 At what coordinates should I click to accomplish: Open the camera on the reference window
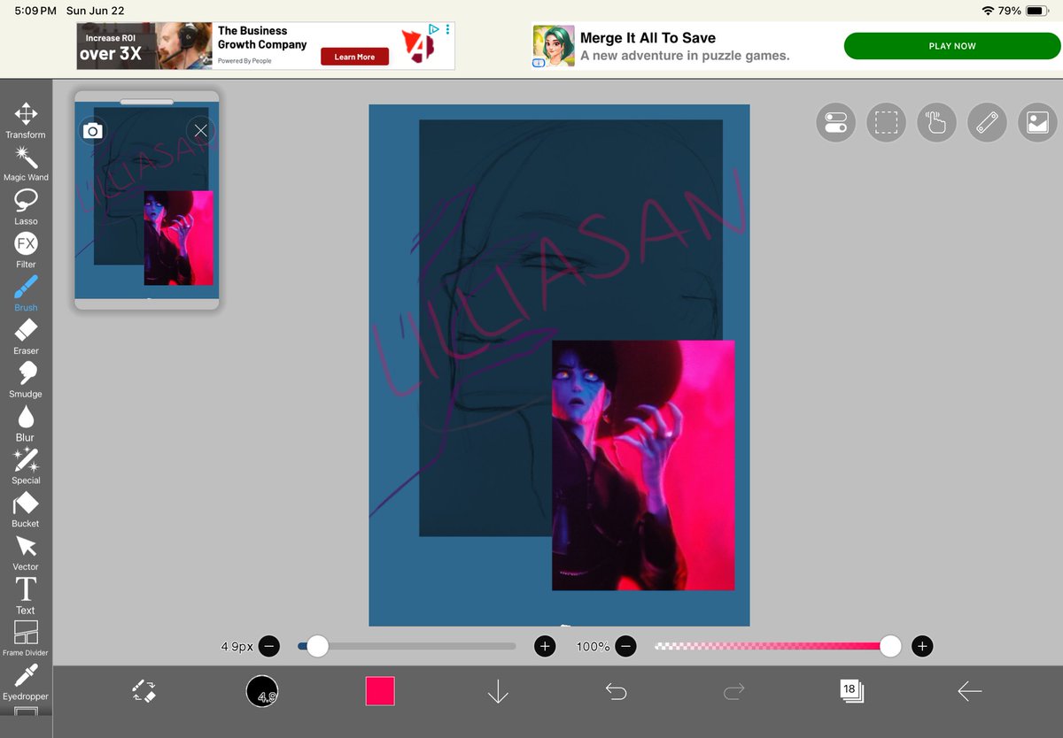pyautogui.click(x=92, y=131)
